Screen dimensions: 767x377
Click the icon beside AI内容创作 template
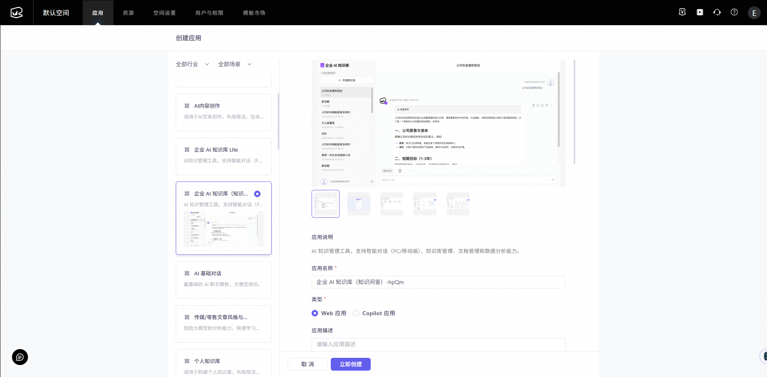(x=187, y=106)
